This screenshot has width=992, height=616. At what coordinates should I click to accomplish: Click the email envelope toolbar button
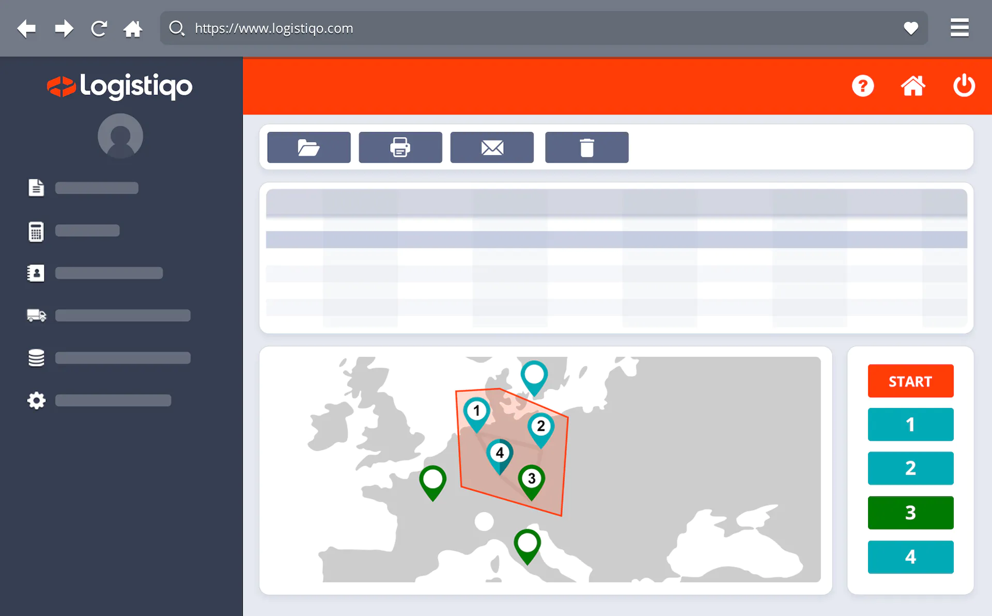[x=491, y=148]
